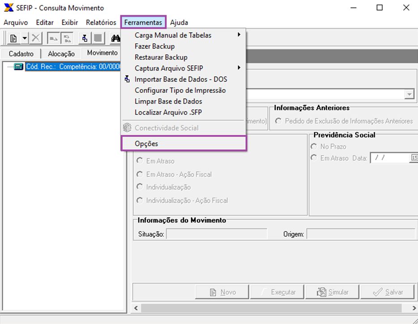Click the Novo button

click(222, 292)
